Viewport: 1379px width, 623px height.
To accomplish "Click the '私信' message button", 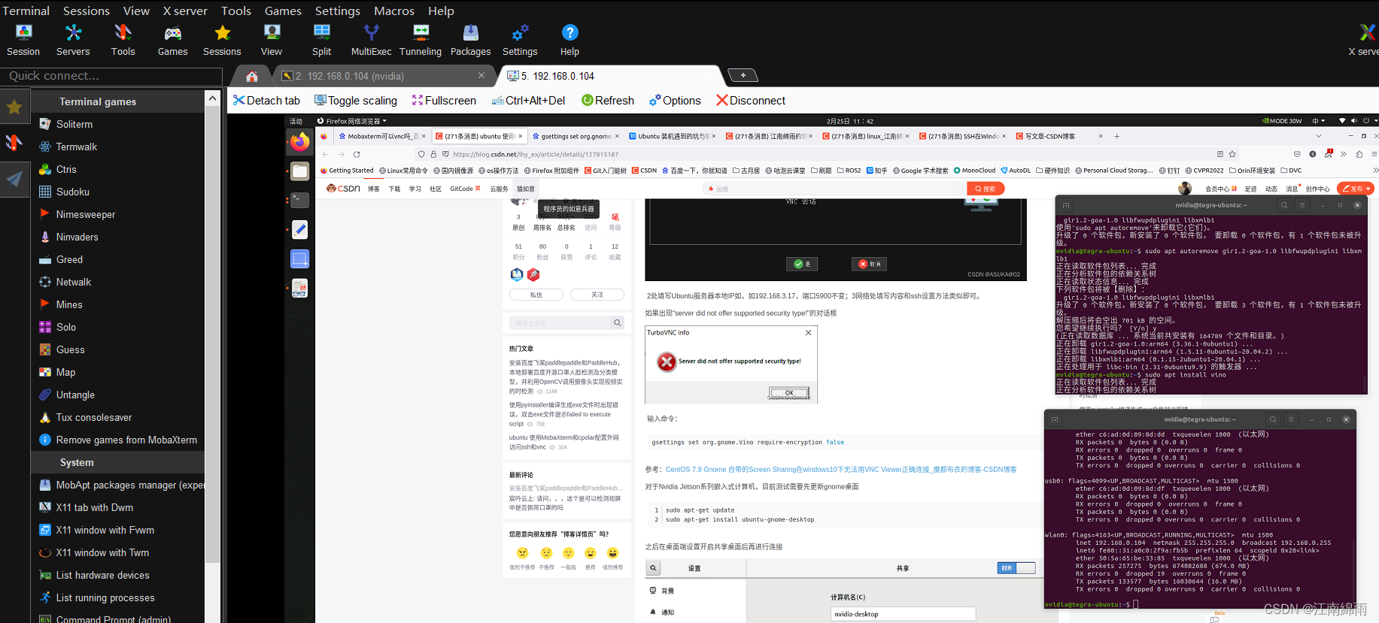I will click(x=536, y=295).
